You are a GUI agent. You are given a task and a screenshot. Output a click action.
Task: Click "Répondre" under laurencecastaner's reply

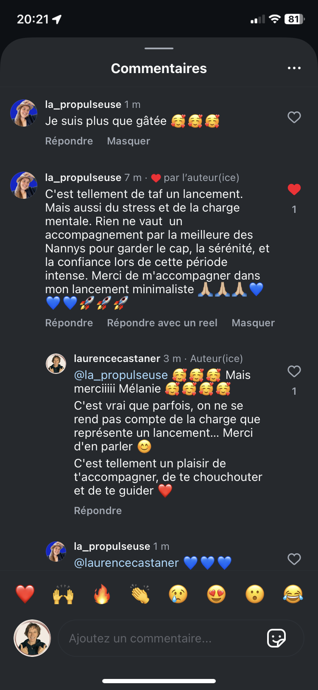tap(98, 511)
